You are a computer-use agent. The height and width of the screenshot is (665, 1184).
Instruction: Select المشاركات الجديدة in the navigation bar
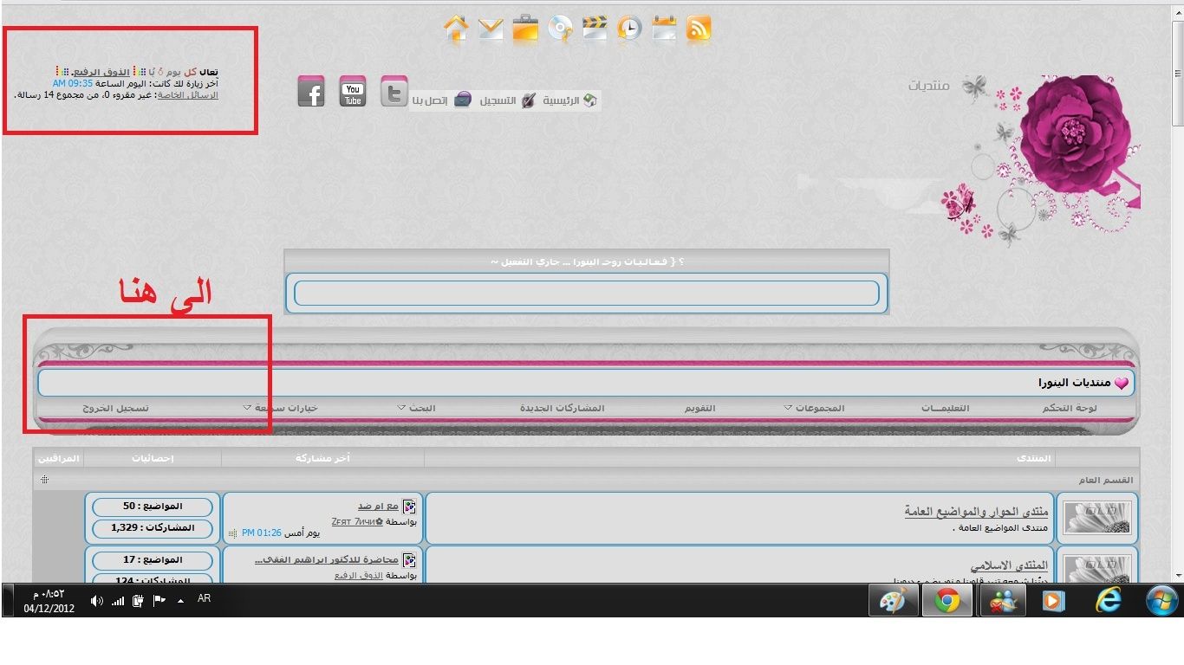pyautogui.click(x=562, y=408)
